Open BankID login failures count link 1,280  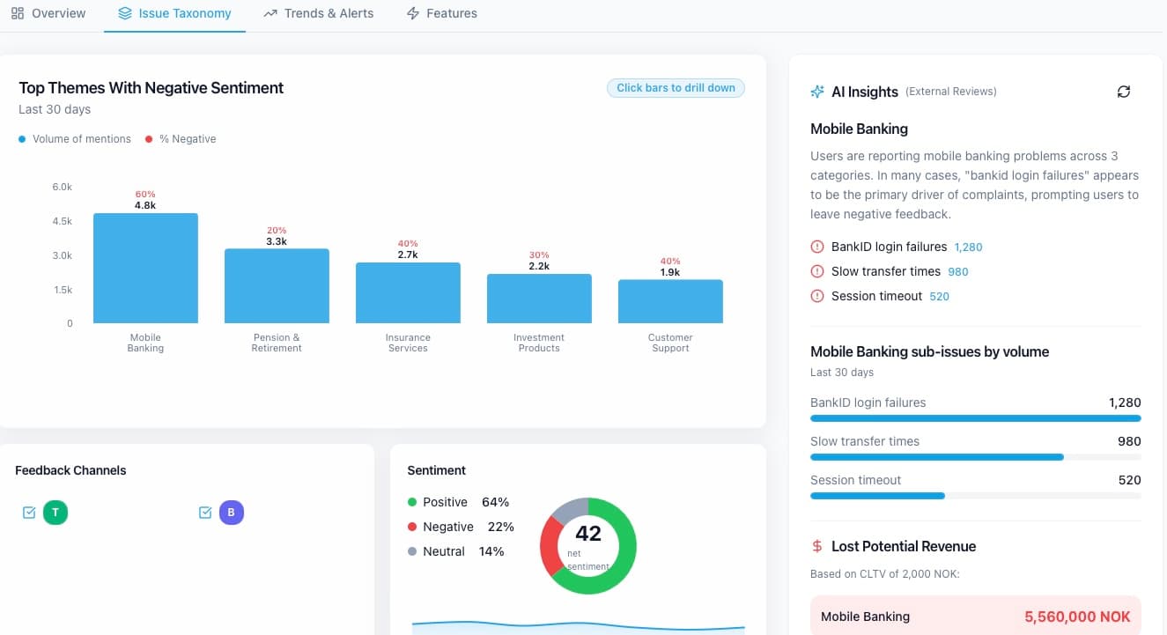[969, 247]
